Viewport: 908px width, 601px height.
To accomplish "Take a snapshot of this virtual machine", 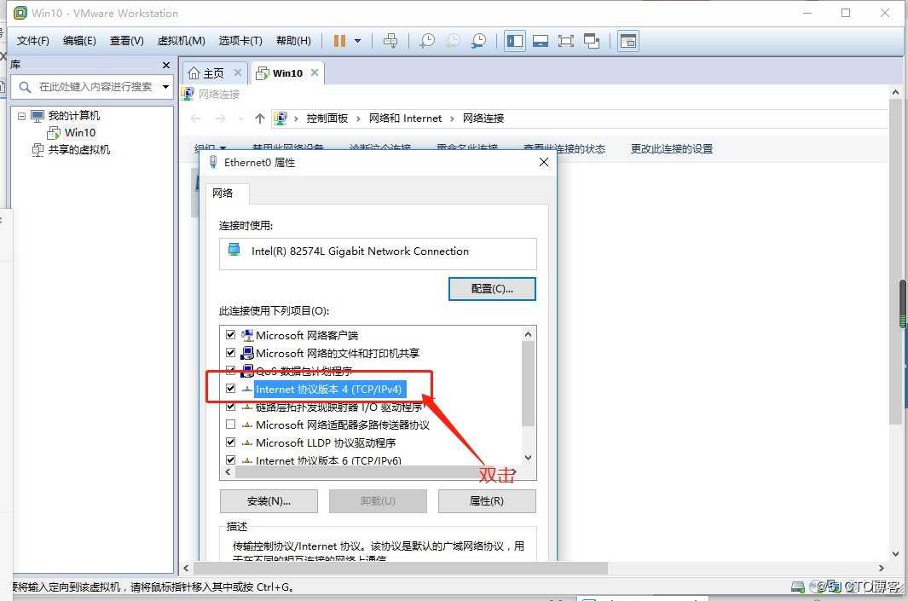I will point(427,41).
